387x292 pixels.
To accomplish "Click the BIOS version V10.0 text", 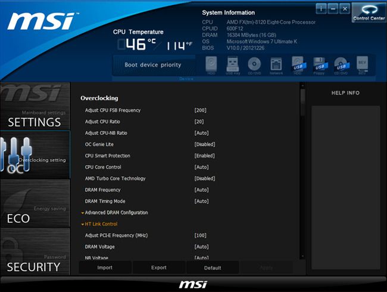I will (245, 48).
